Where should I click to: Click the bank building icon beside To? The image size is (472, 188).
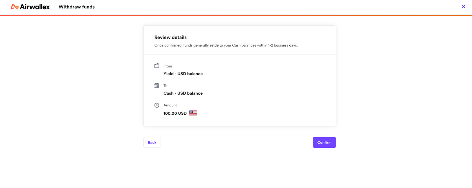tap(157, 85)
